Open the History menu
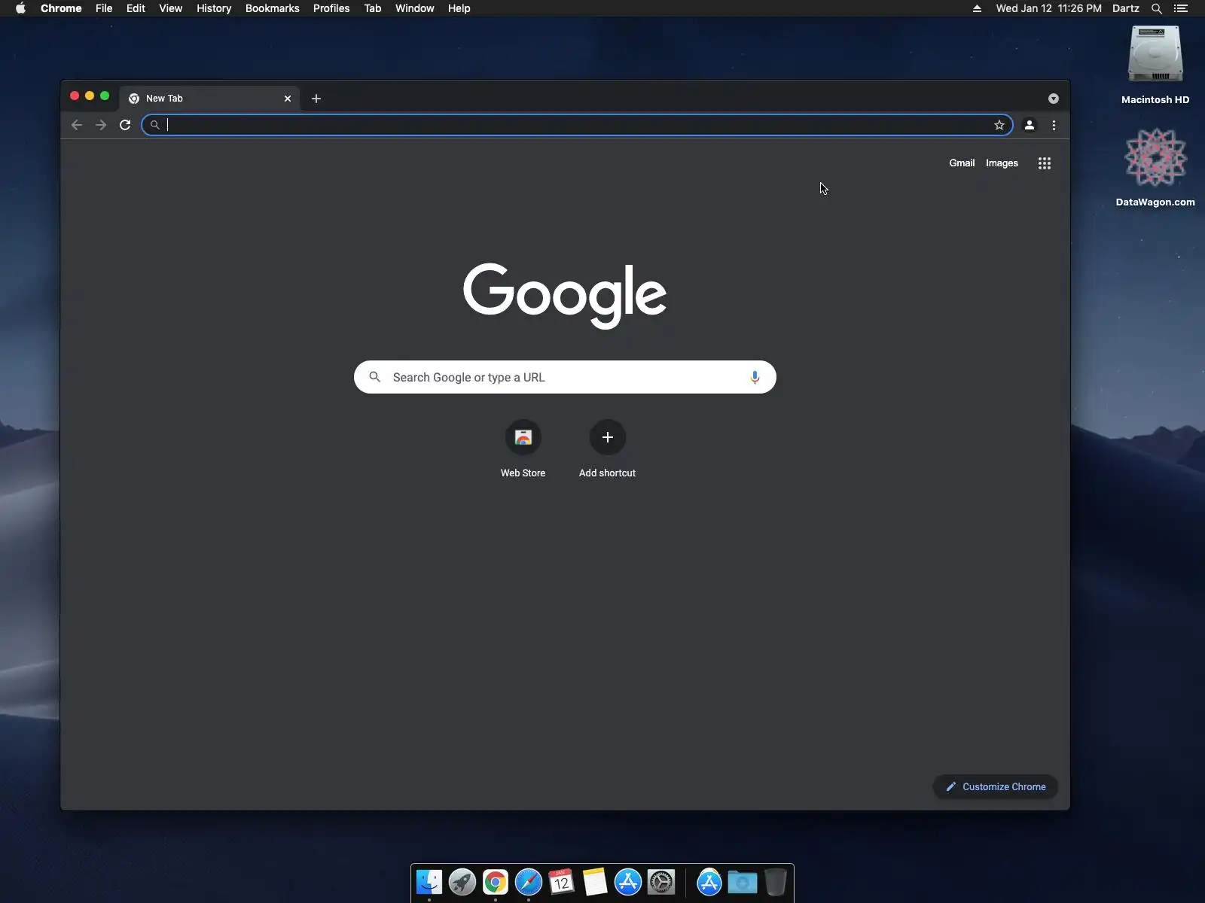Screen dimensions: 1205x903 coord(214,8)
